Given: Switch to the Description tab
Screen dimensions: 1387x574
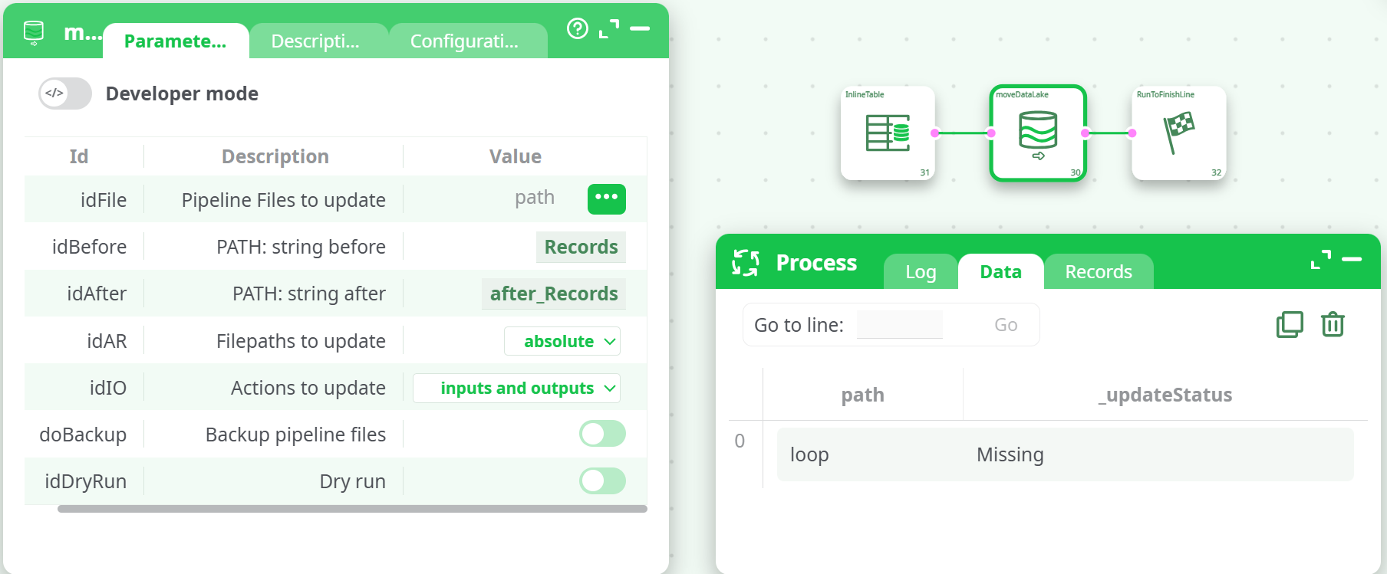Looking at the screenshot, I should [315, 41].
